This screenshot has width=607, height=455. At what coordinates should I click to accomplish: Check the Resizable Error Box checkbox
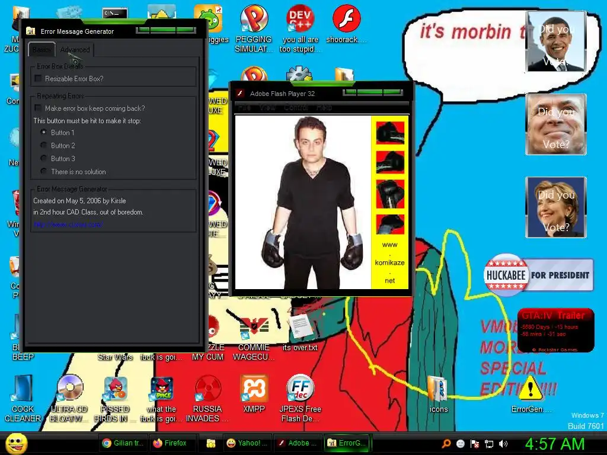click(38, 79)
